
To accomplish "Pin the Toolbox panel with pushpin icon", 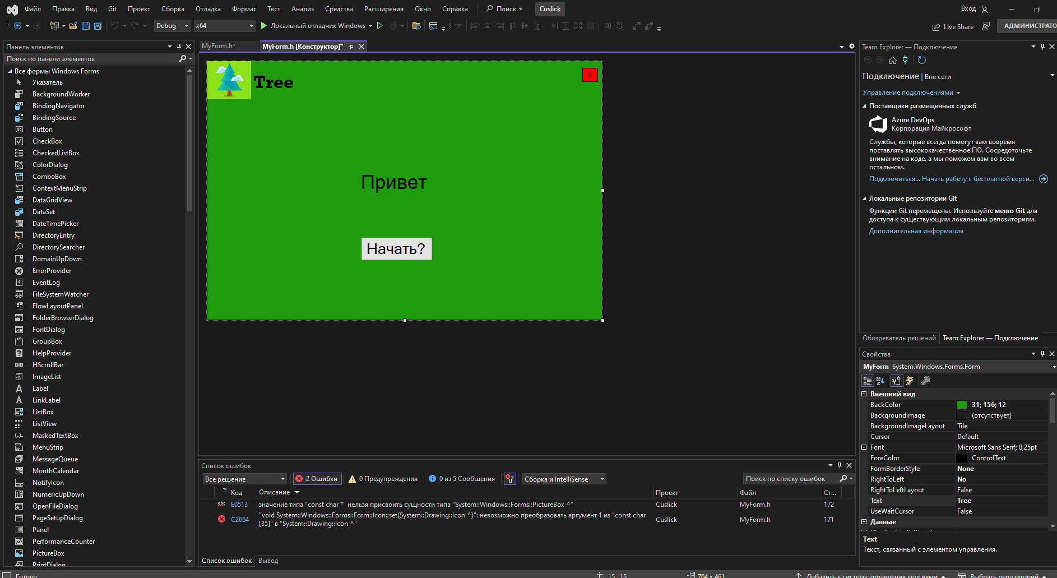I will [x=179, y=47].
